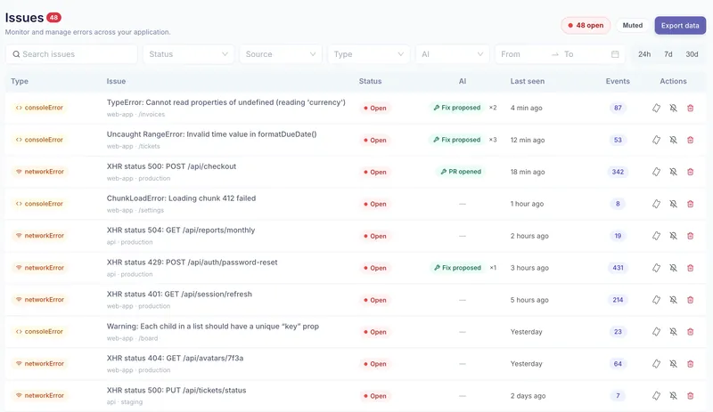Click the ticket icon for the RangeError formatDueDate issue

[656, 140]
